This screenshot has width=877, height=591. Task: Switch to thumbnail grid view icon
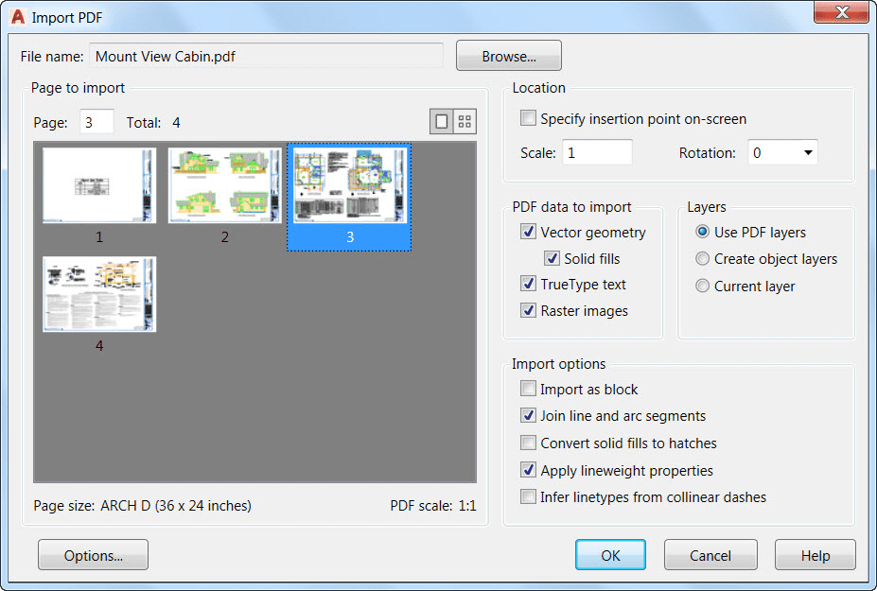465,121
